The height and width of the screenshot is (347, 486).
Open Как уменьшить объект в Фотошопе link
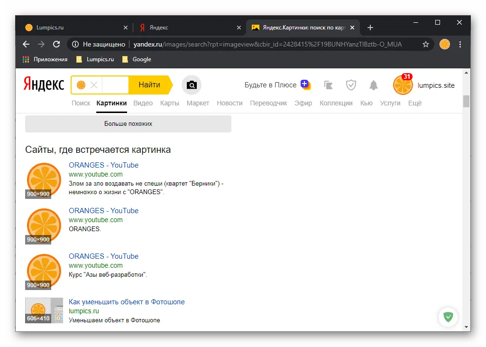coord(127,302)
